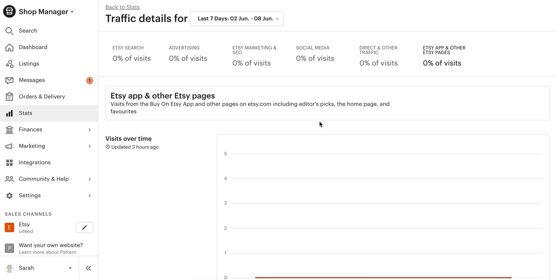557x280 pixels.
Task: Select Stats in sidebar
Action: [49, 113]
